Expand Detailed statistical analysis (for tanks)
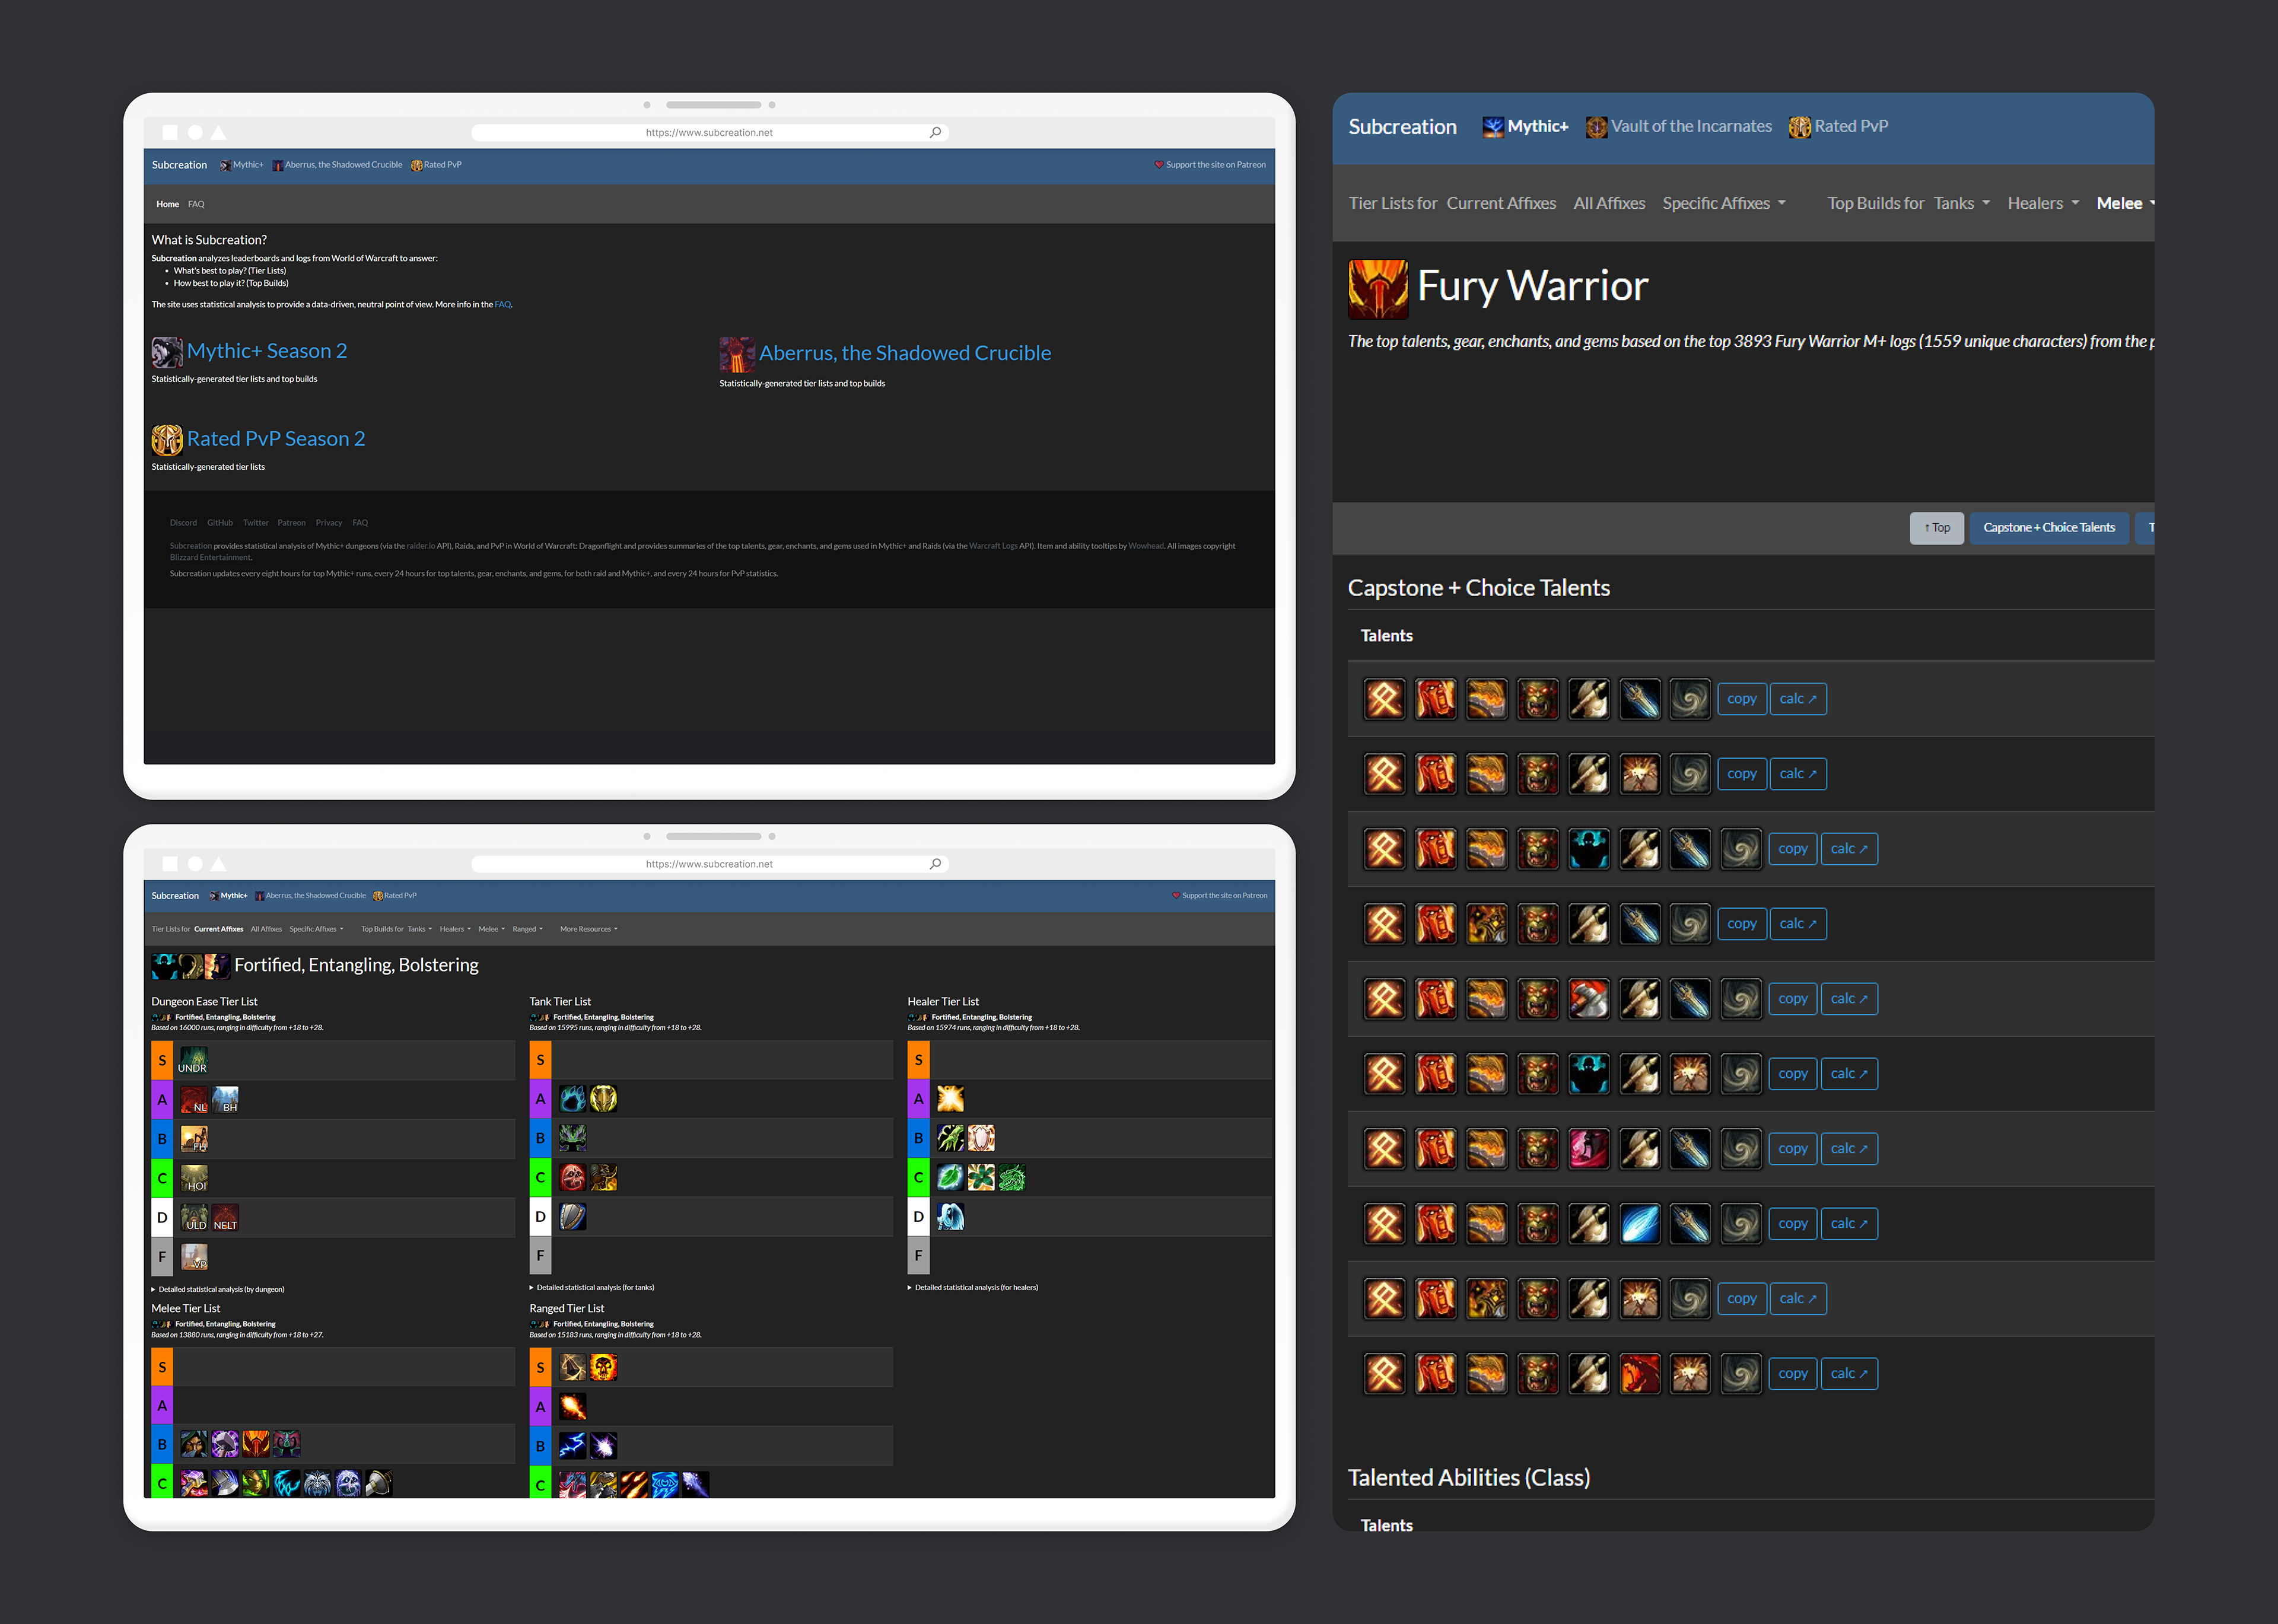 tap(592, 1288)
